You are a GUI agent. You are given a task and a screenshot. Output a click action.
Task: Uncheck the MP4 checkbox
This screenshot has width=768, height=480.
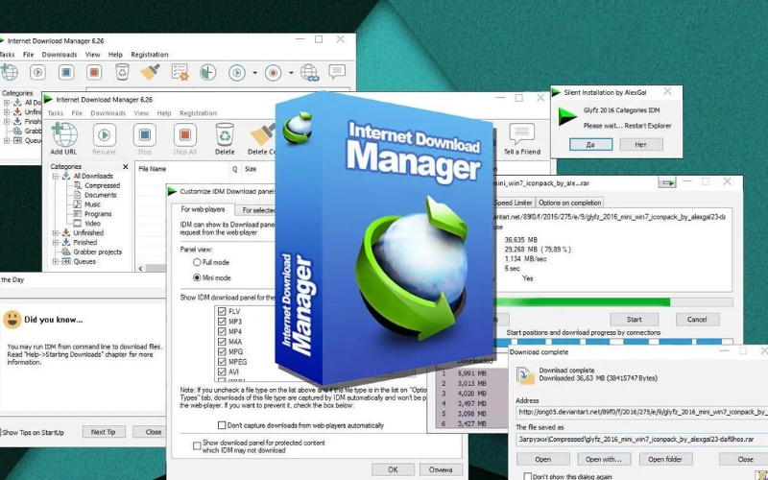[222, 331]
